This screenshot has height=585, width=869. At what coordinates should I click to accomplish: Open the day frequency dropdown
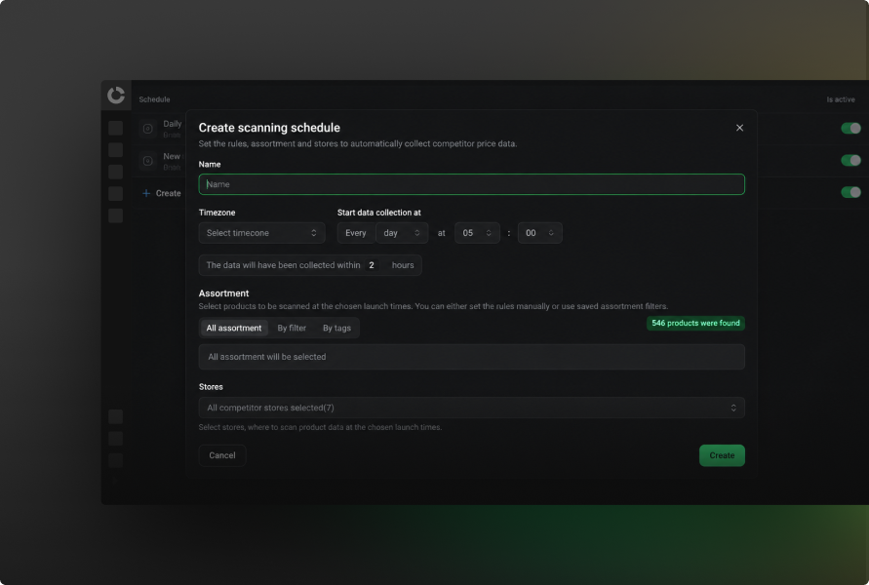(x=402, y=233)
